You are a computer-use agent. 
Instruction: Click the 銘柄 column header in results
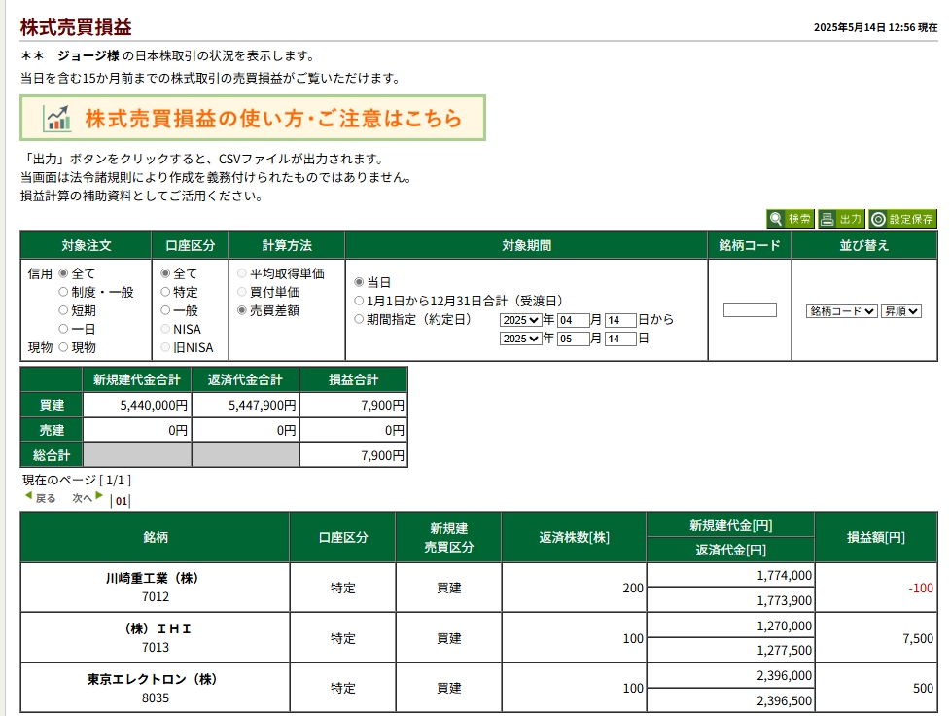click(x=156, y=537)
